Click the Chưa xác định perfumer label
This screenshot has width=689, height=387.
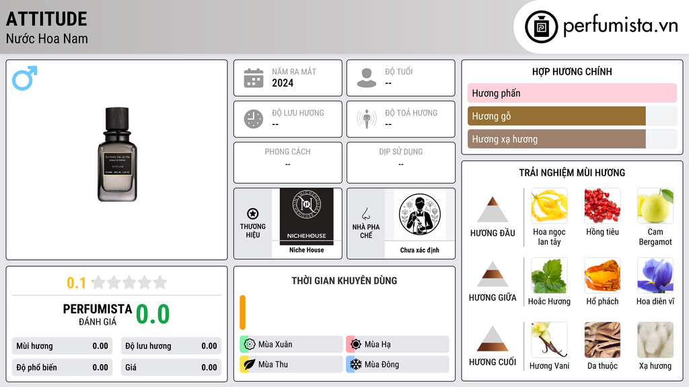[x=420, y=250]
